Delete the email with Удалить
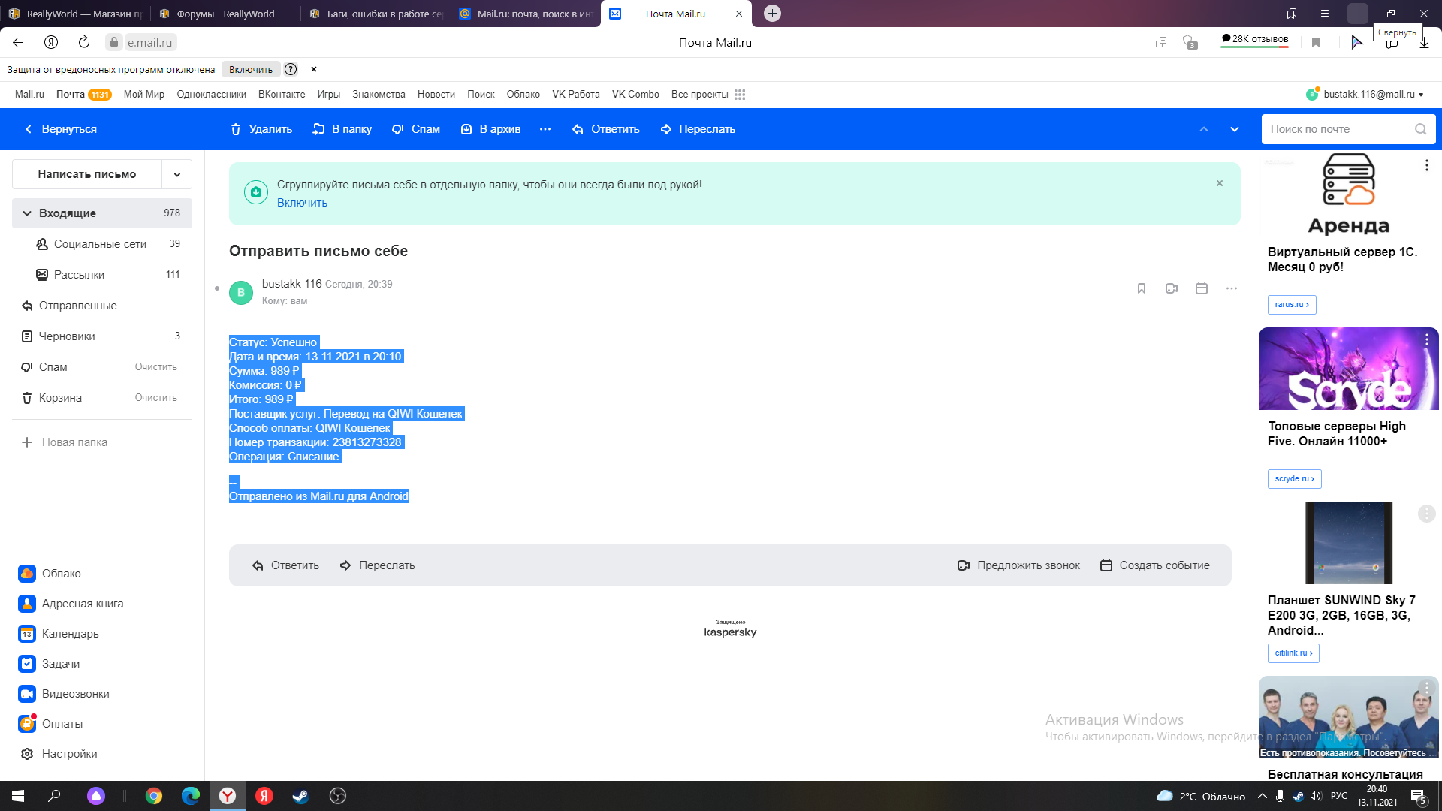Viewport: 1442px width, 811px height. (x=261, y=129)
